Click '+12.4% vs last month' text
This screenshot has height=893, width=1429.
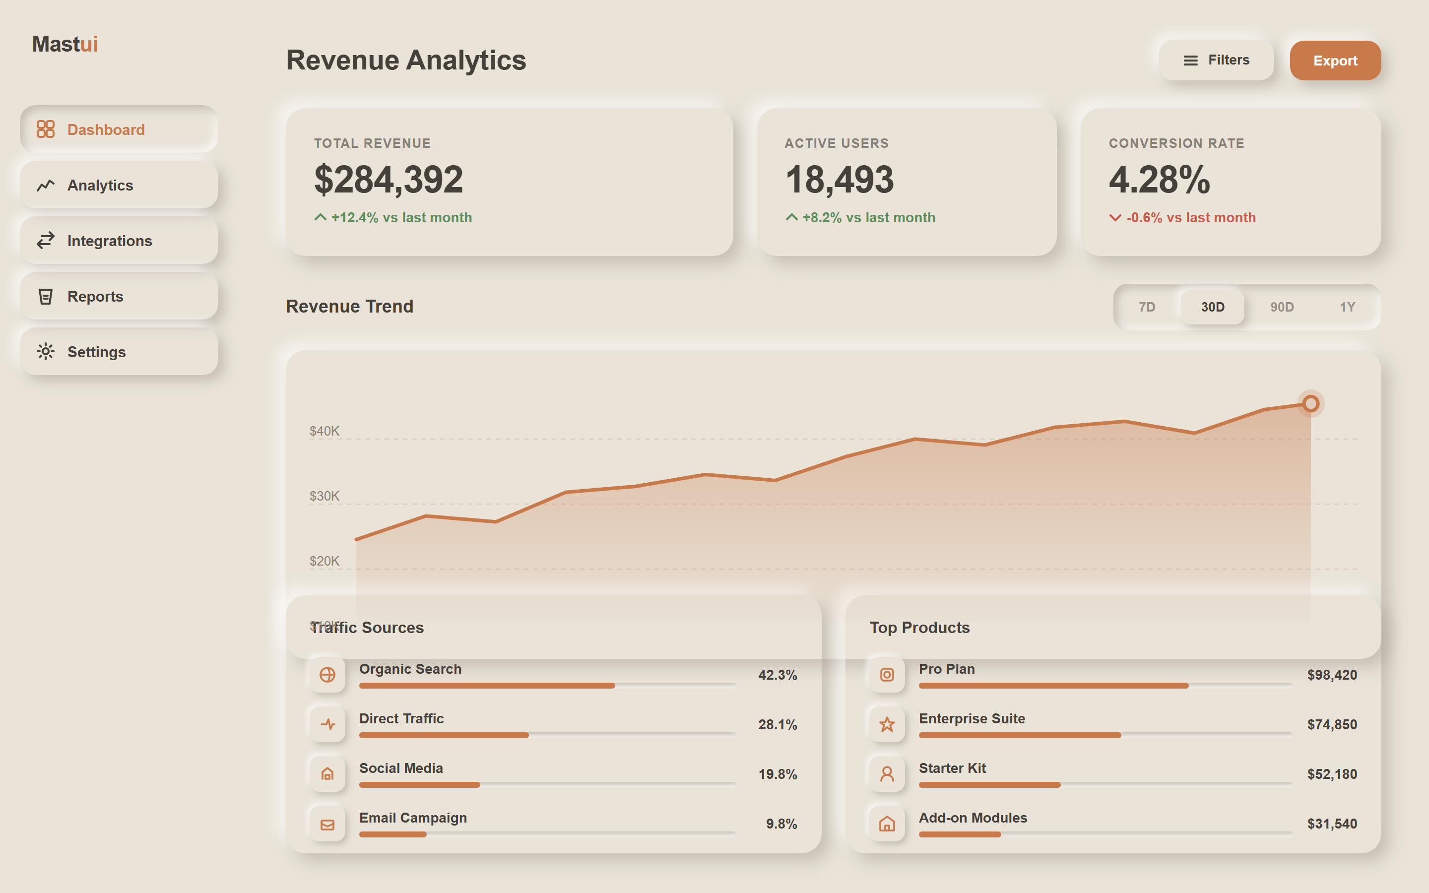[401, 217]
